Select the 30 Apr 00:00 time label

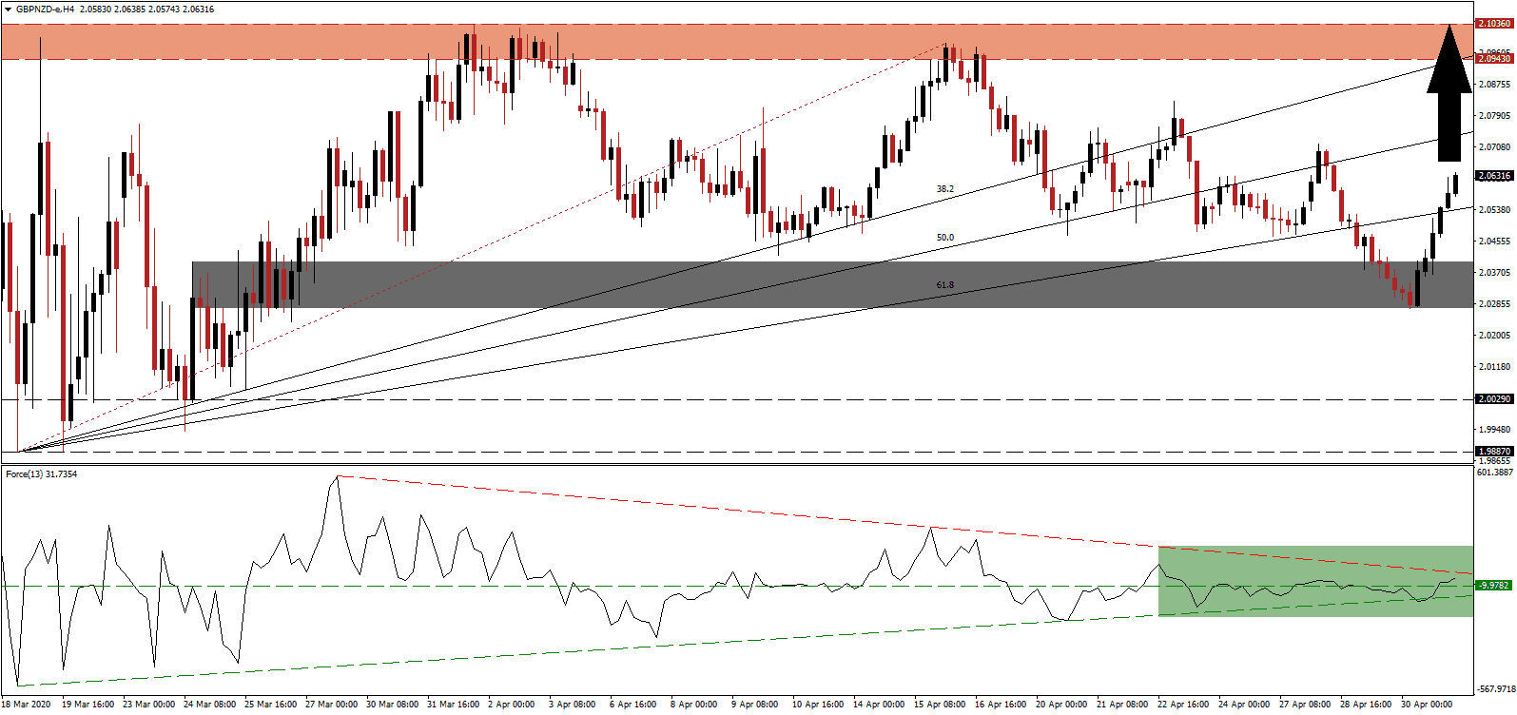[x=1427, y=705]
